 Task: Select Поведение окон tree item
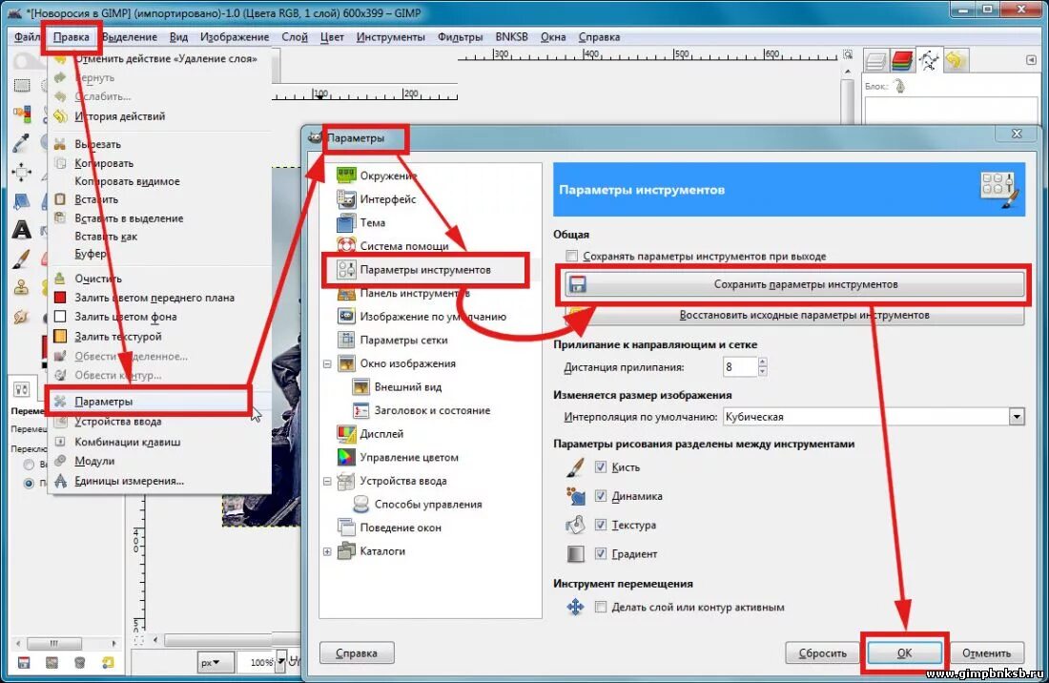401,528
